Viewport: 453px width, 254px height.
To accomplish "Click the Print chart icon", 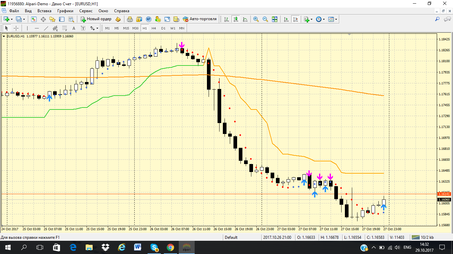I will pyautogui.click(x=130, y=19).
